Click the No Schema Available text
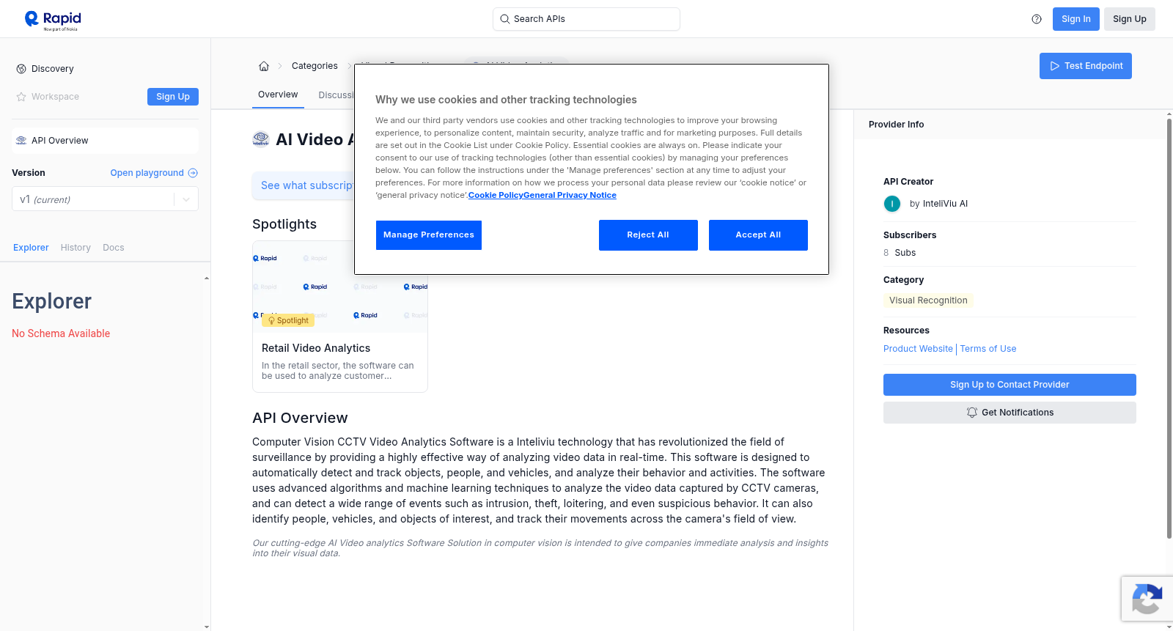The width and height of the screenshot is (1173, 631). tap(61, 333)
